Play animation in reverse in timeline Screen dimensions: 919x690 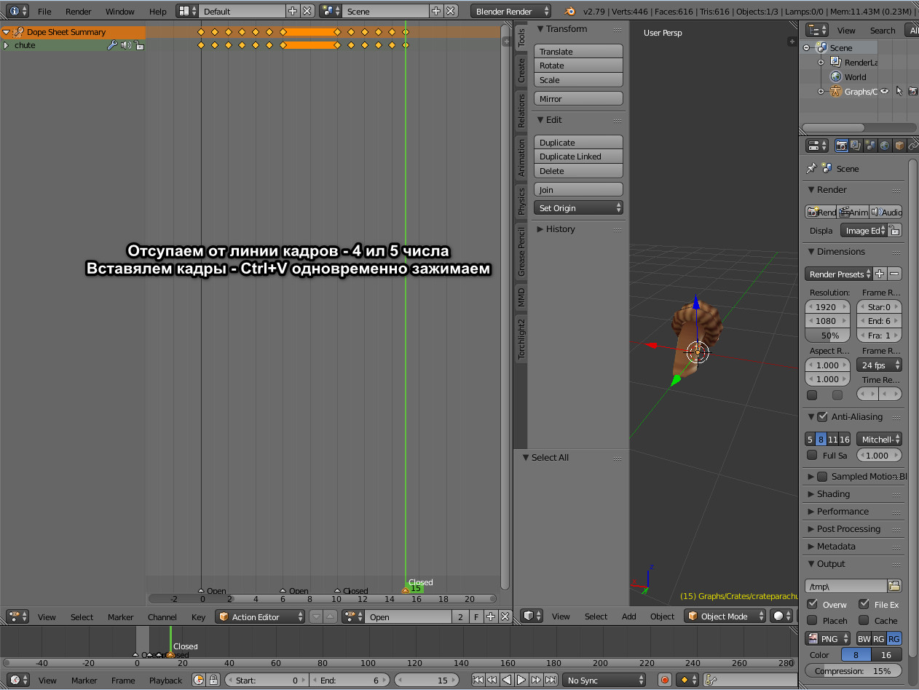pos(507,680)
